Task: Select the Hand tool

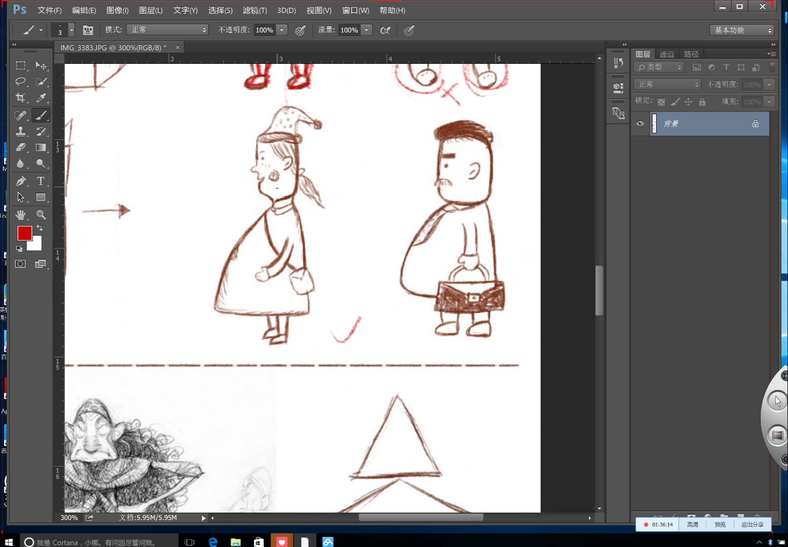Action: 20,215
